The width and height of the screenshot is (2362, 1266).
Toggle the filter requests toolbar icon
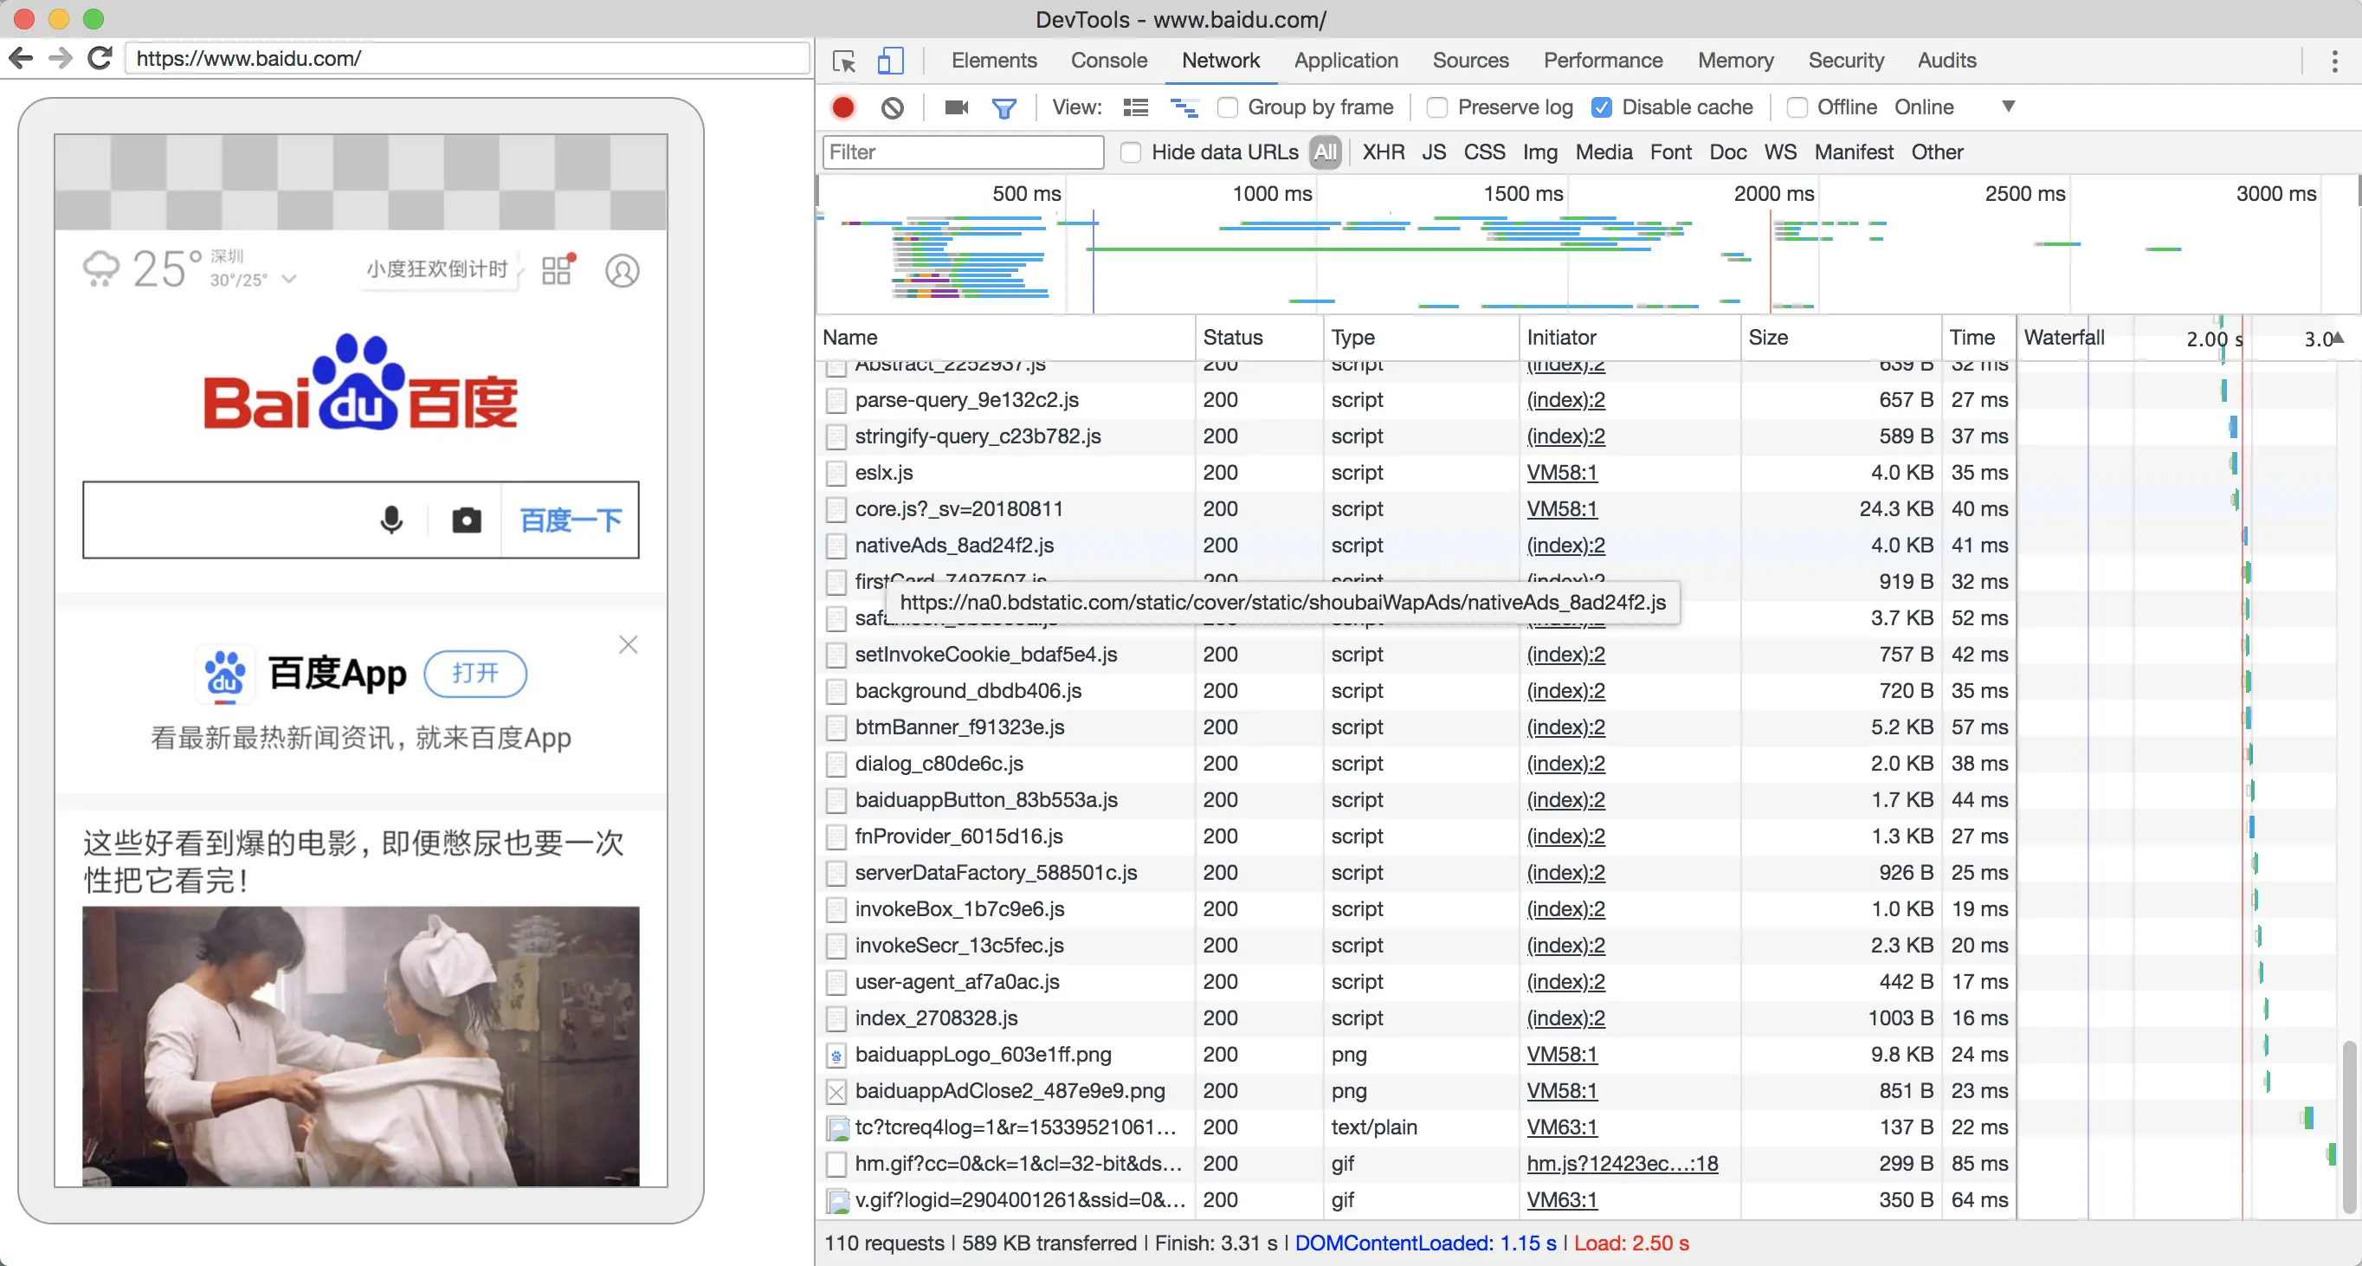(x=1004, y=107)
